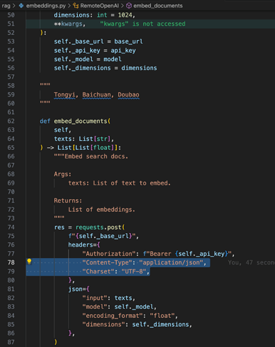Click the git blame annotation "You, 47 seconds"
Image resolution: width=275 pixels, height=347 pixels.
point(251,262)
